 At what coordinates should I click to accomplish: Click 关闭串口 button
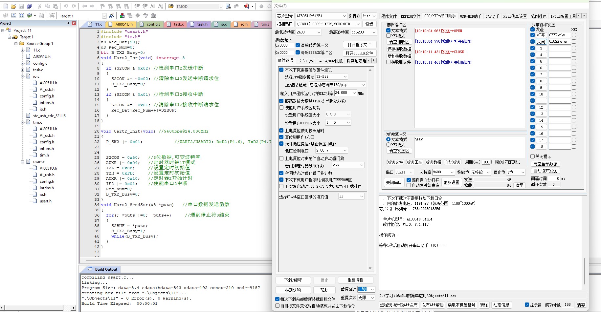394,182
